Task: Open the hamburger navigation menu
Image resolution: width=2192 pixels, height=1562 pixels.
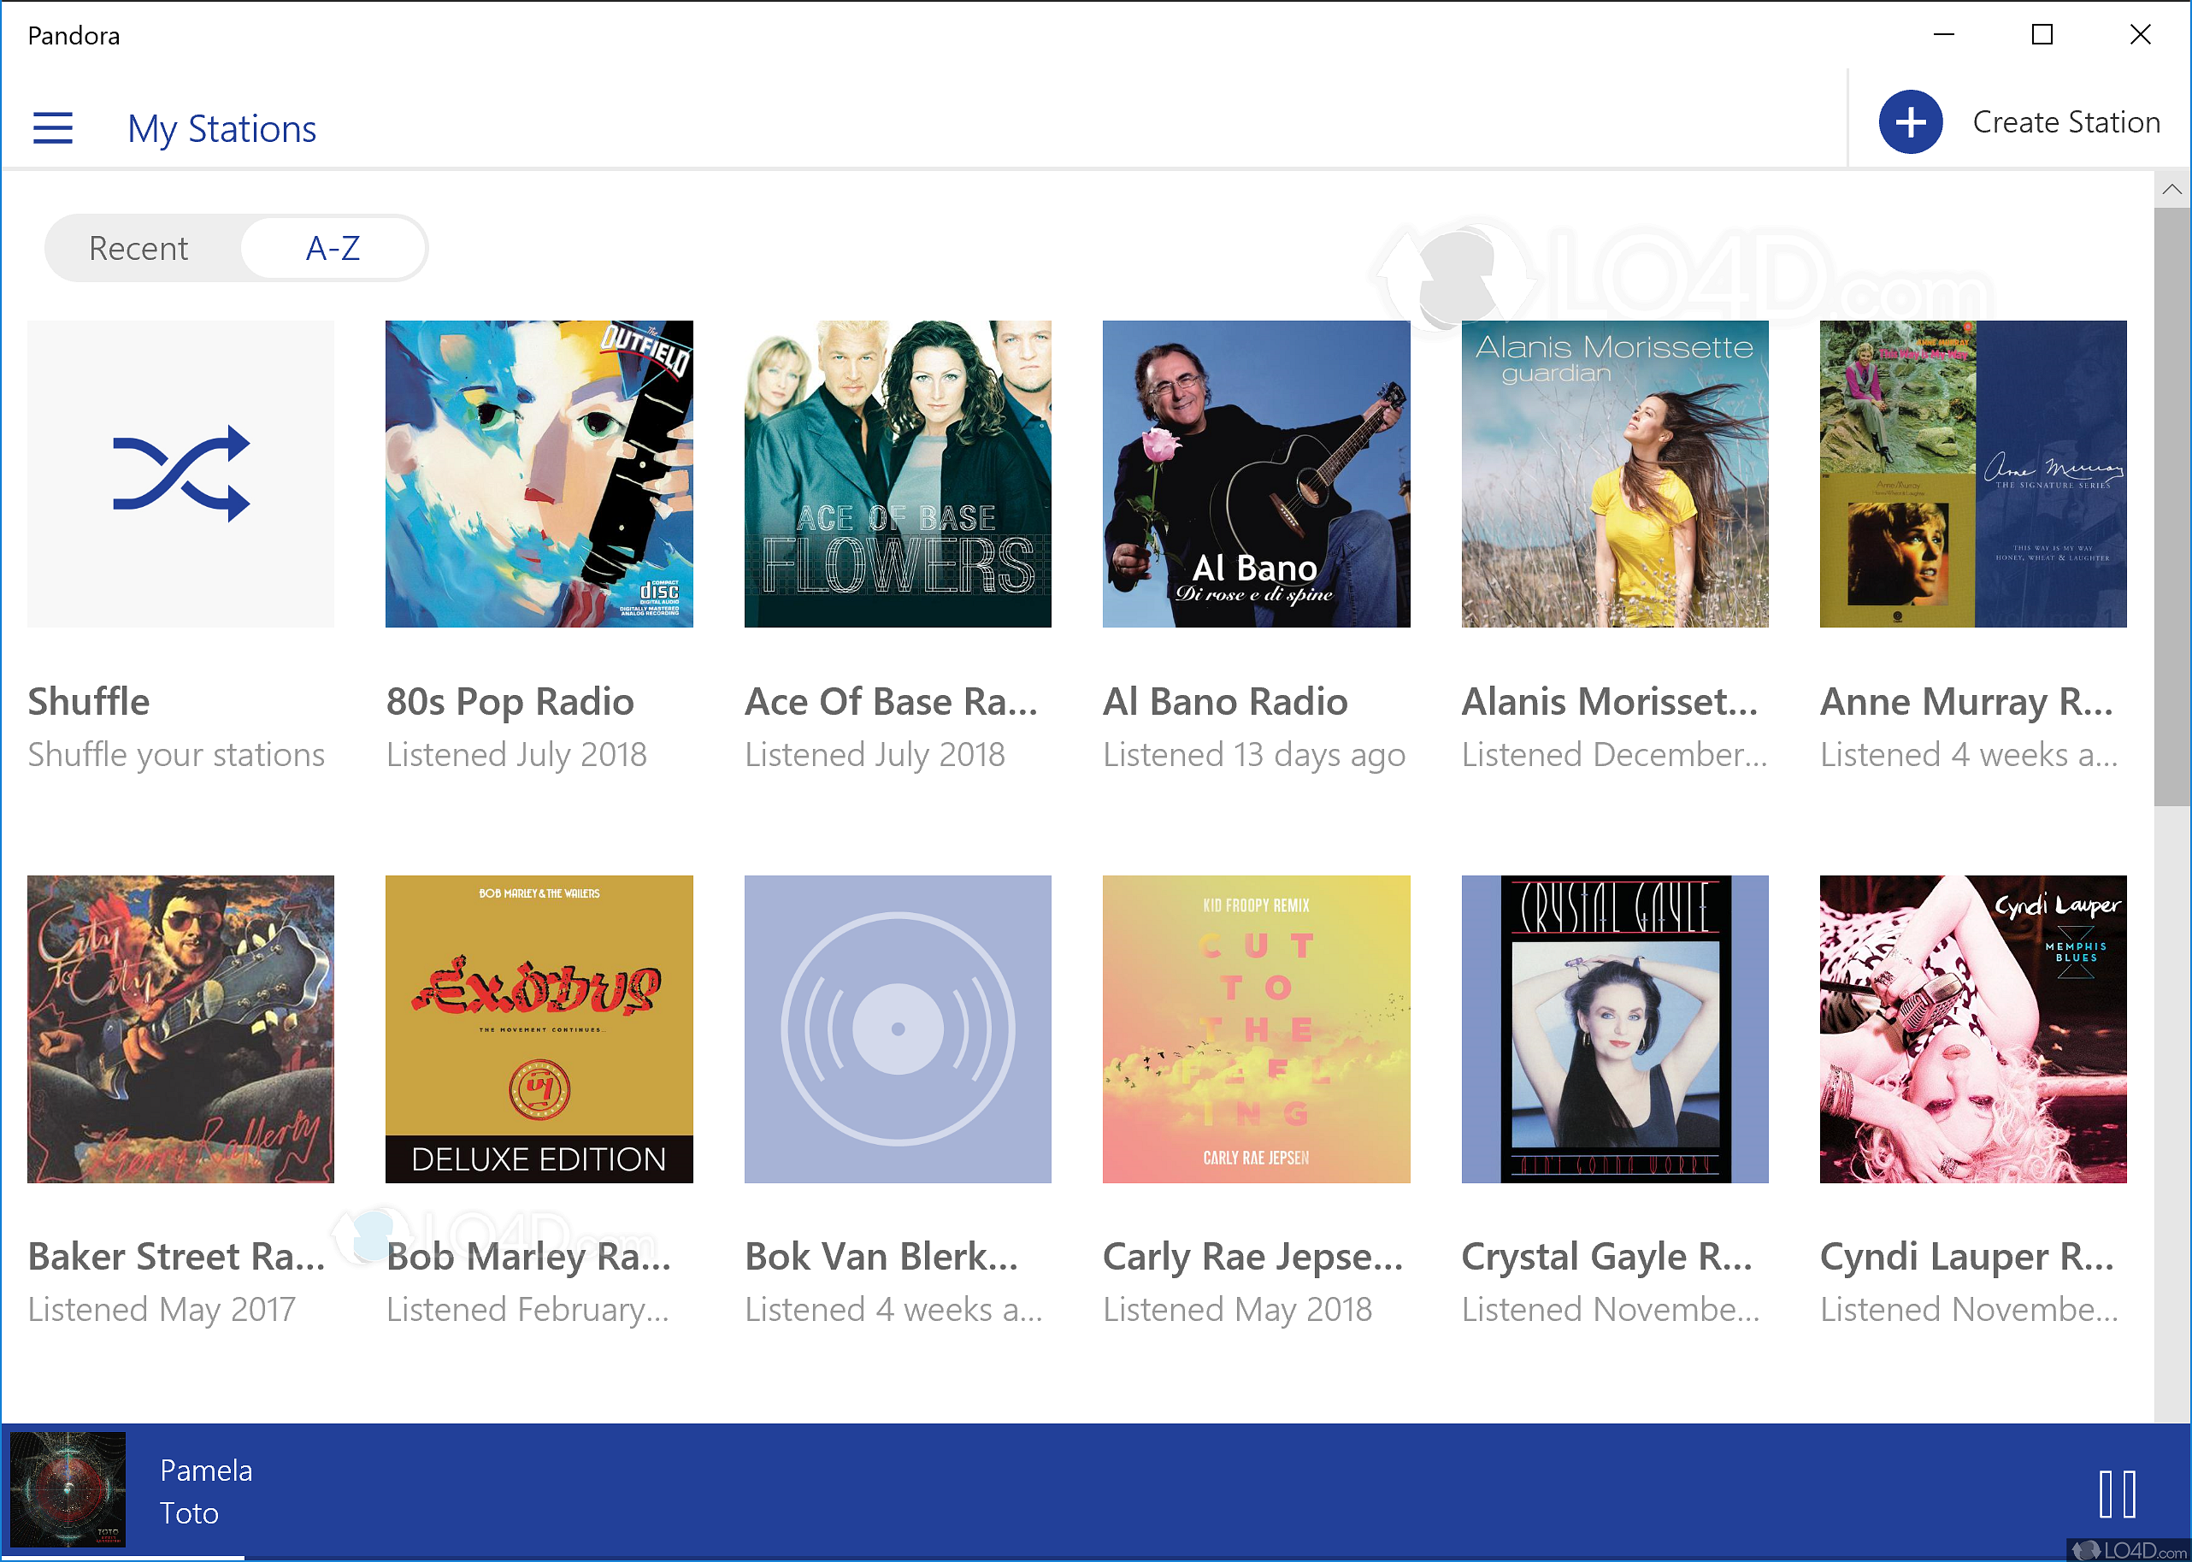Action: coord(53,128)
